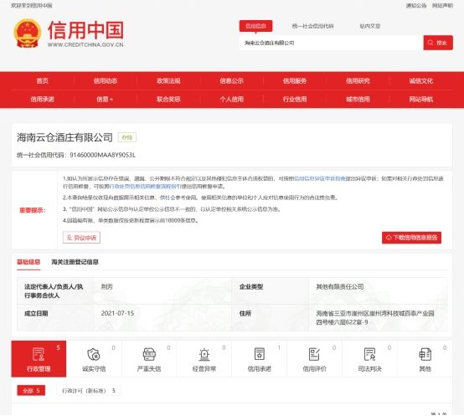Select the 其他 category icon

[425, 359]
